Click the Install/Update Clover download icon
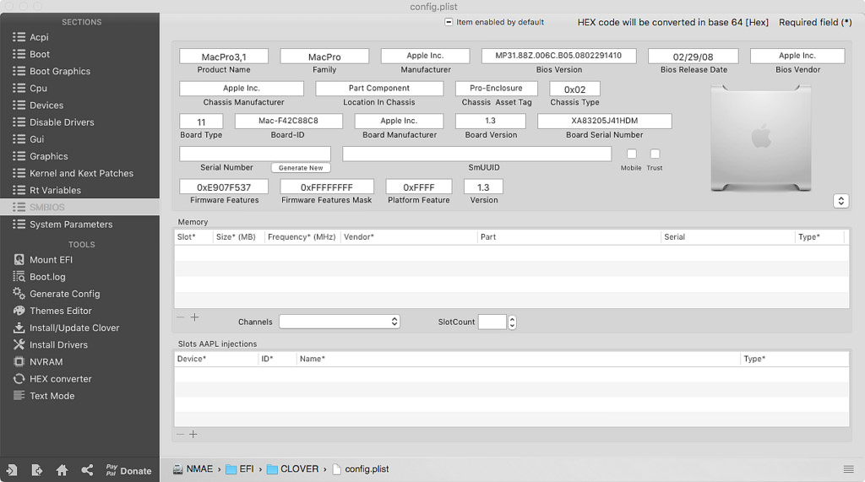The width and height of the screenshot is (865, 482). (19, 328)
